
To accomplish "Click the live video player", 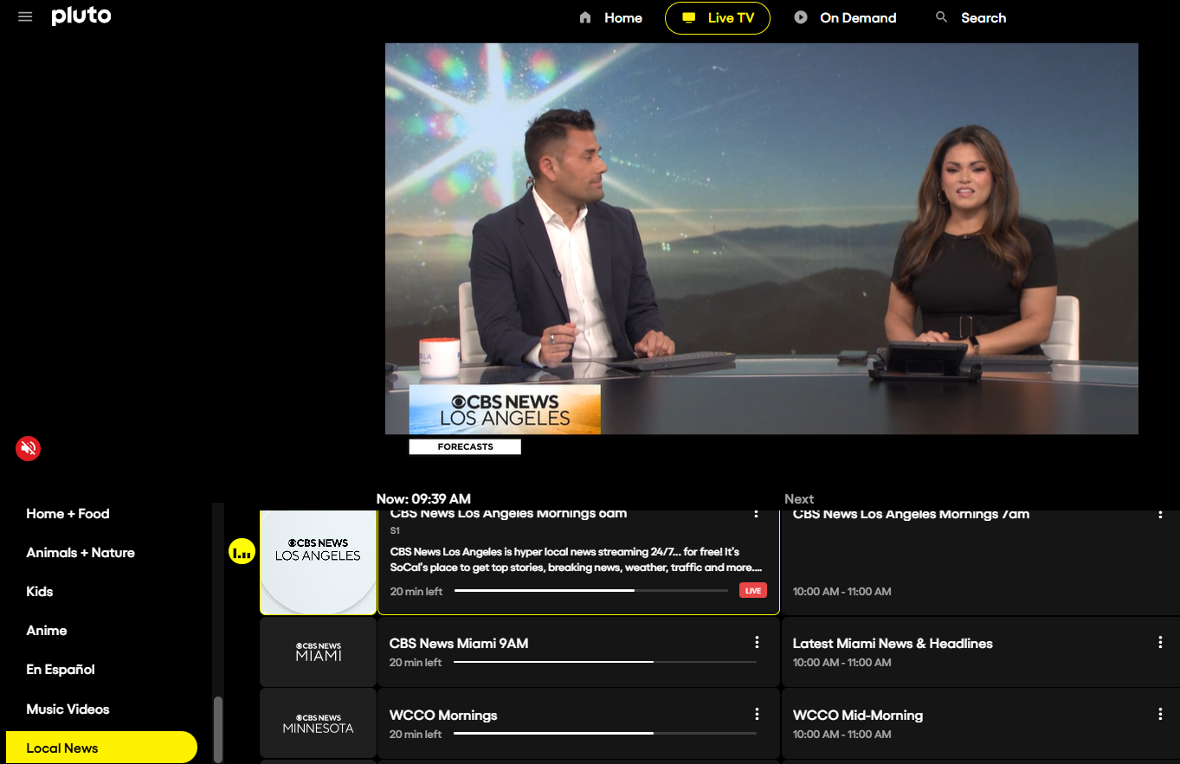I will click(761, 239).
